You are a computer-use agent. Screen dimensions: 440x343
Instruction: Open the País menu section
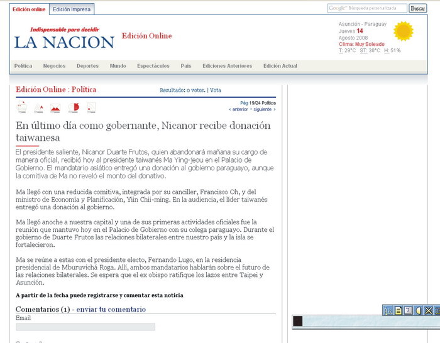(186, 66)
